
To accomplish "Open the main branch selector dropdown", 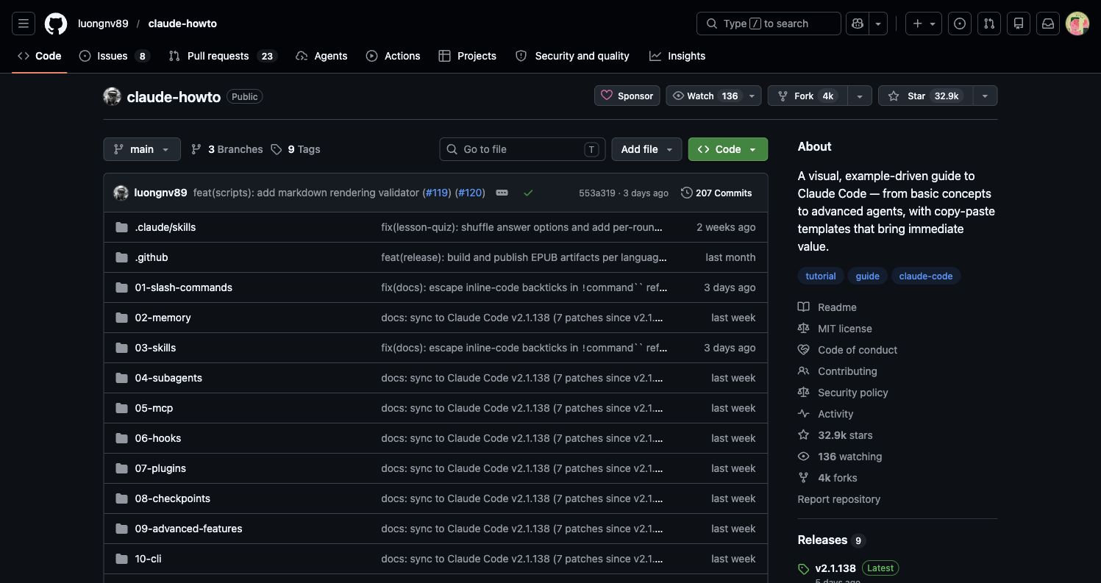I will point(142,149).
